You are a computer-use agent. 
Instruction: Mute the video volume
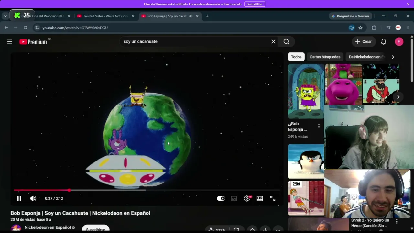(33, 198)
